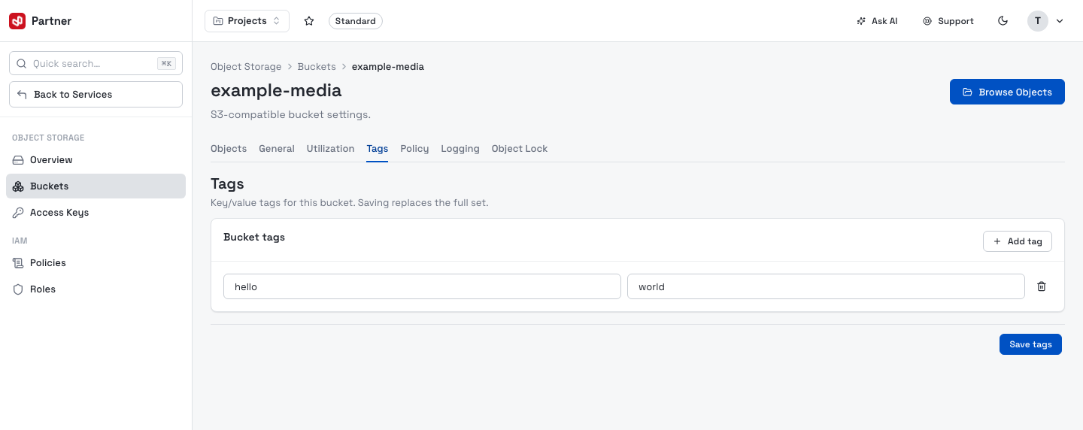Open Ask AI assistant

[877, 21]
